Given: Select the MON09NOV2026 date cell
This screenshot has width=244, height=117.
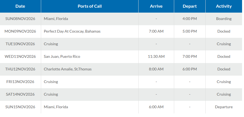Looking at the screenshot, I should (20, 32).
